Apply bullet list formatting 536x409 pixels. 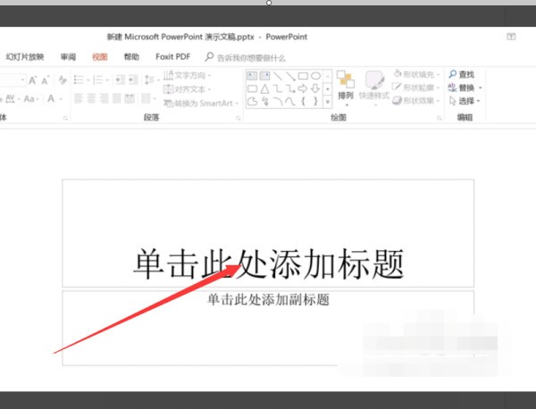(x=79, y=79)
